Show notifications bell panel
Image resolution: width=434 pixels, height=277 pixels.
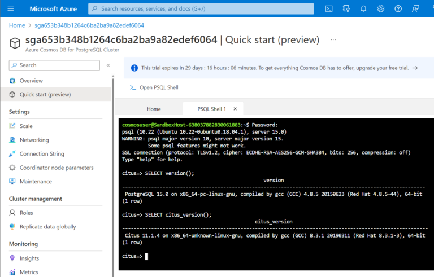tap(364, 9)
